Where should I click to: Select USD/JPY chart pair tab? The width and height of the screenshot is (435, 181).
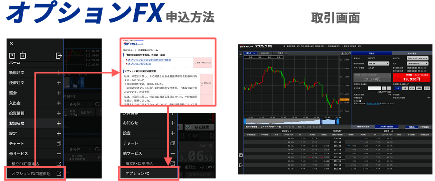(265, 53)
